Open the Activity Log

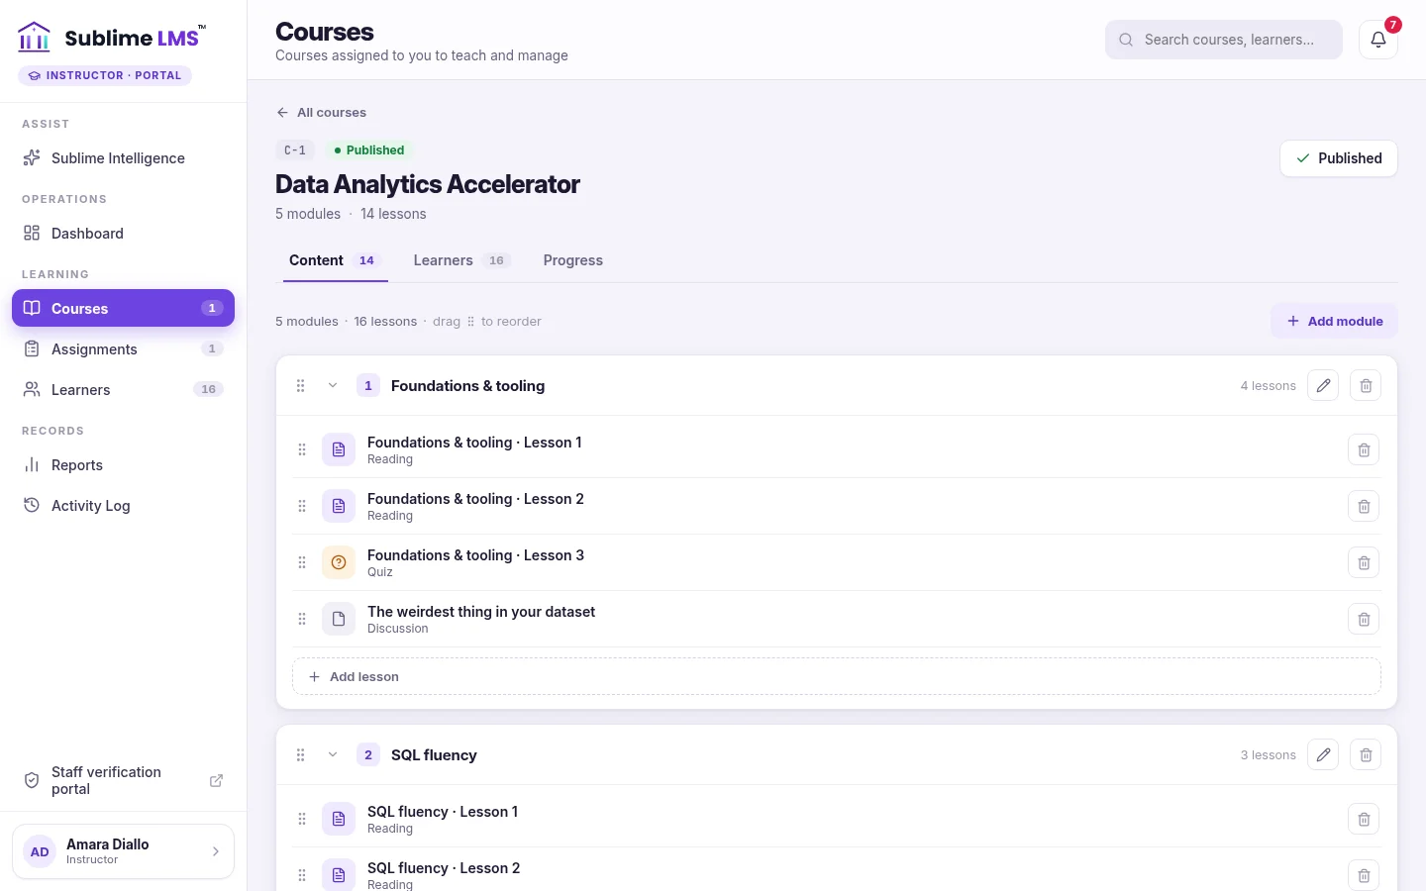point(123,506)
